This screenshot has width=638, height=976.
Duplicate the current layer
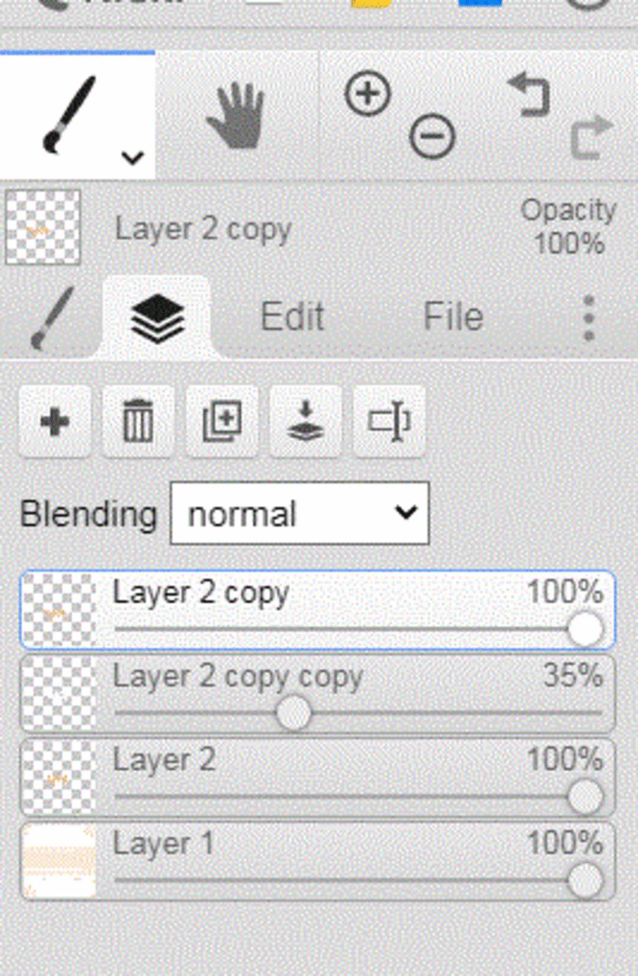(x=222, y=422)
